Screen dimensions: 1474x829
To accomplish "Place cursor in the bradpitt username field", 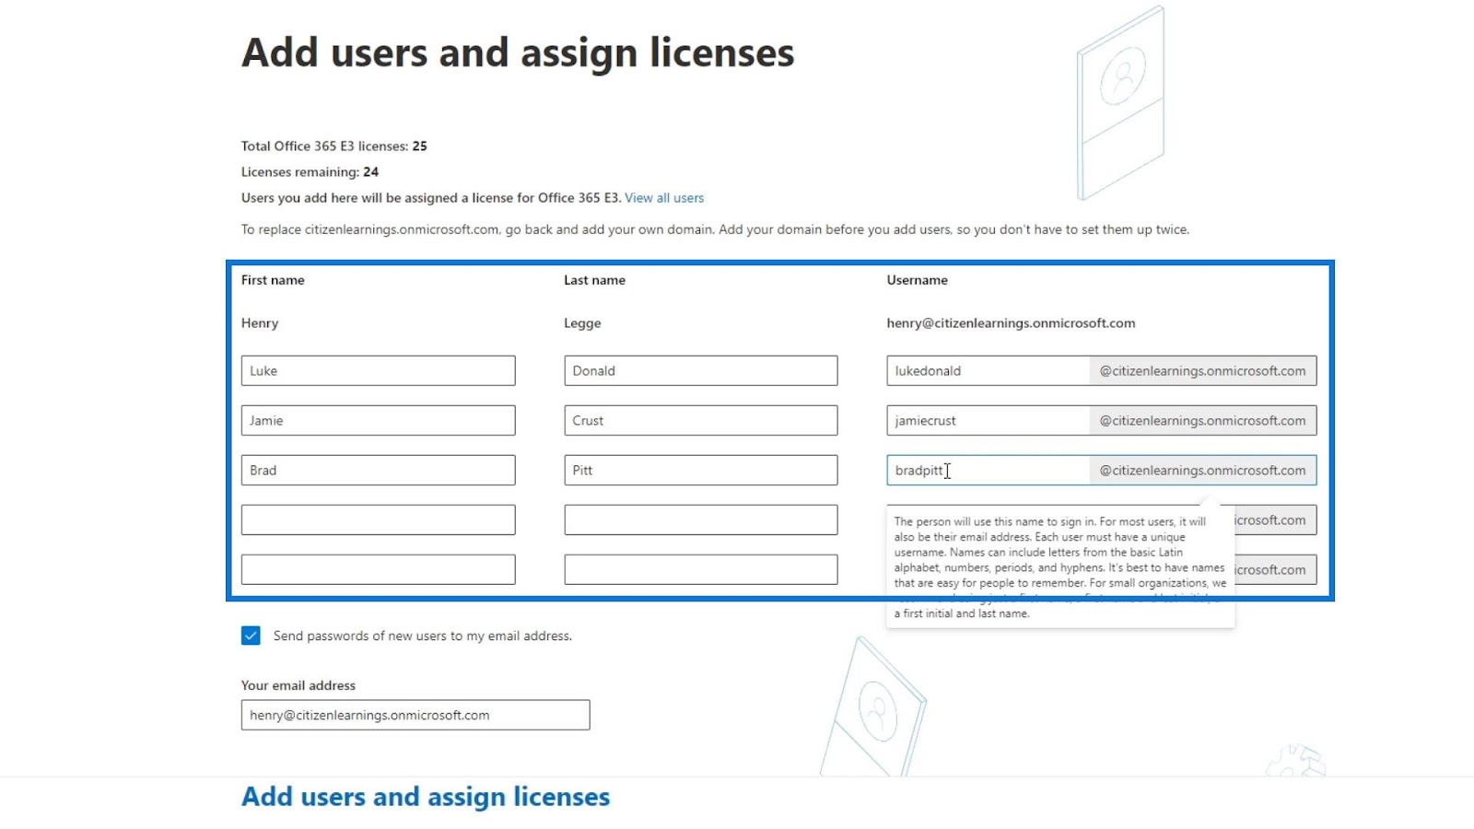I will [x=988, y=471].
